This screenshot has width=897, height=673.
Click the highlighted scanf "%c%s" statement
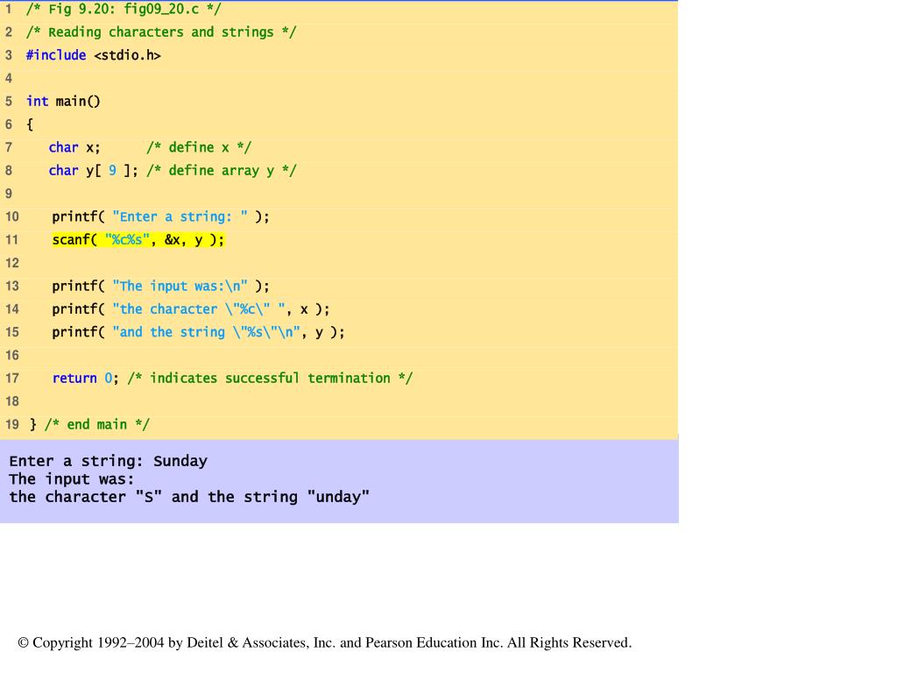138,240
